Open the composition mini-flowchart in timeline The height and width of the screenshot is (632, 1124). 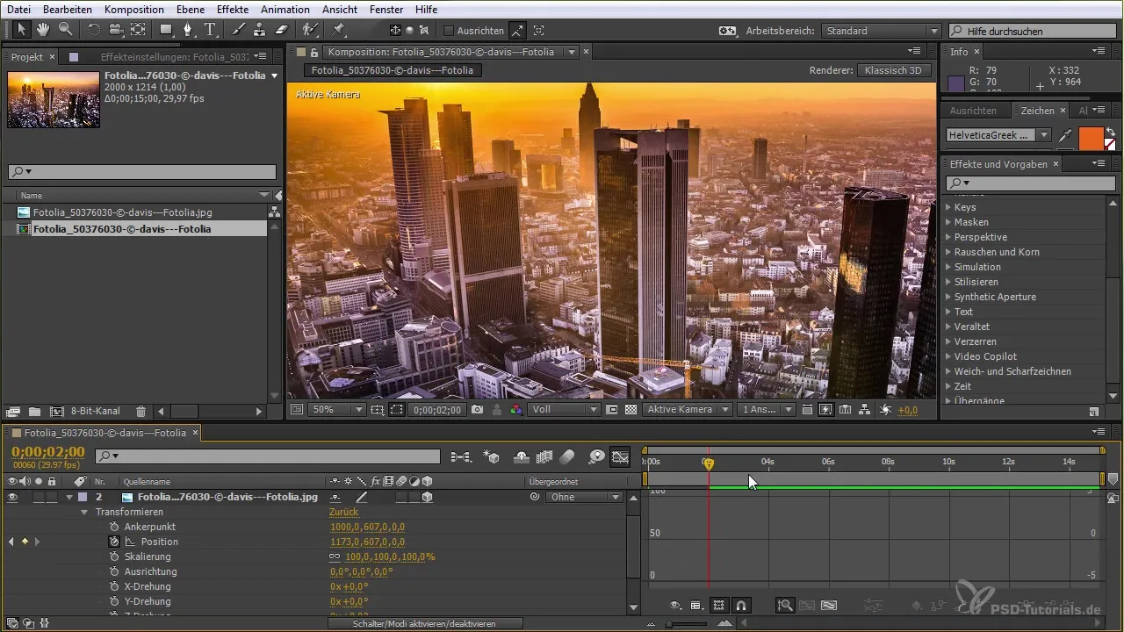point(460,456)
